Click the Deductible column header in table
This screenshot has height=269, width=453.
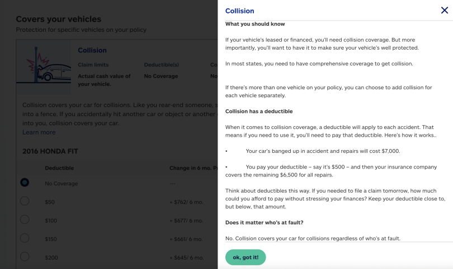(59, 168)
